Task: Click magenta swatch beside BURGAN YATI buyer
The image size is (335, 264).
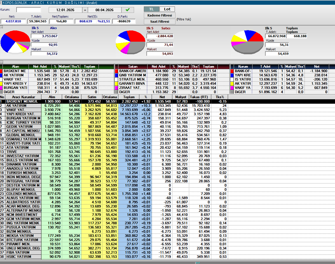Action: [x=1, y=88]
